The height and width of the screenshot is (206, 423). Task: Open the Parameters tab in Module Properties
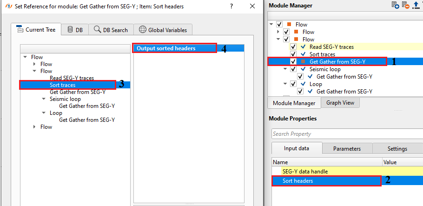click(x=347, y=149)
